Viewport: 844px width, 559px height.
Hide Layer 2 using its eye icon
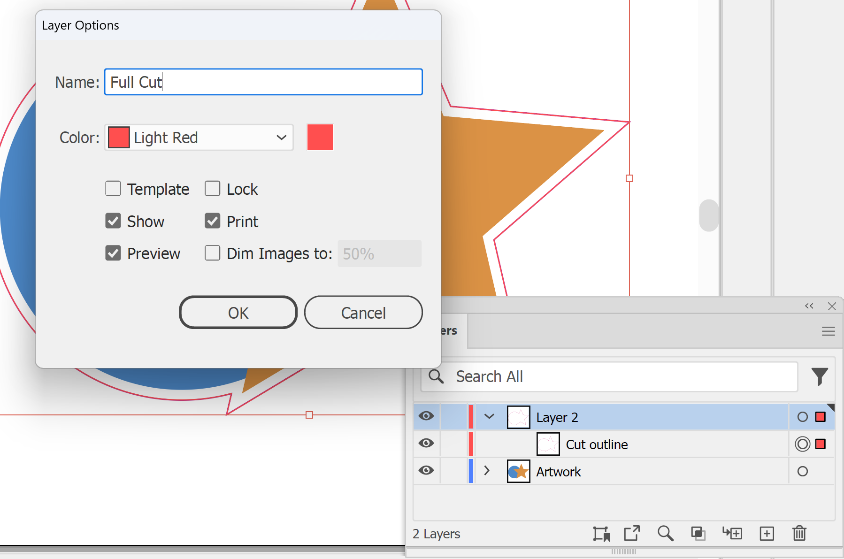tap(426, 416)
